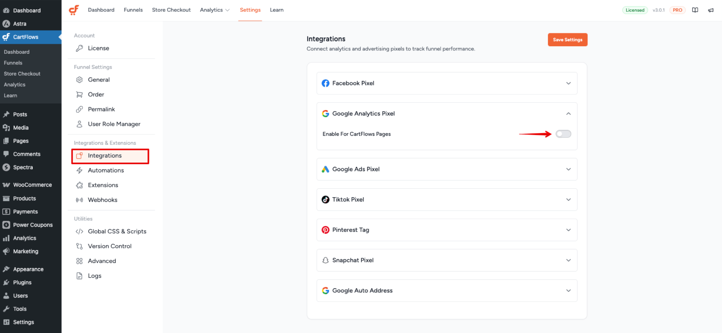The height and width of the screenshot is (333, 722).
Task: Click the v3.0.1 version label
Action: pos(658,10)
